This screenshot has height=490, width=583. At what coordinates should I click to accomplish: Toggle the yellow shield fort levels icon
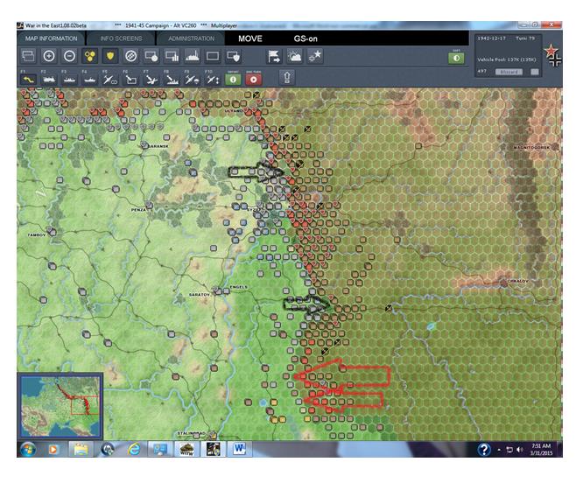point(110,56)
